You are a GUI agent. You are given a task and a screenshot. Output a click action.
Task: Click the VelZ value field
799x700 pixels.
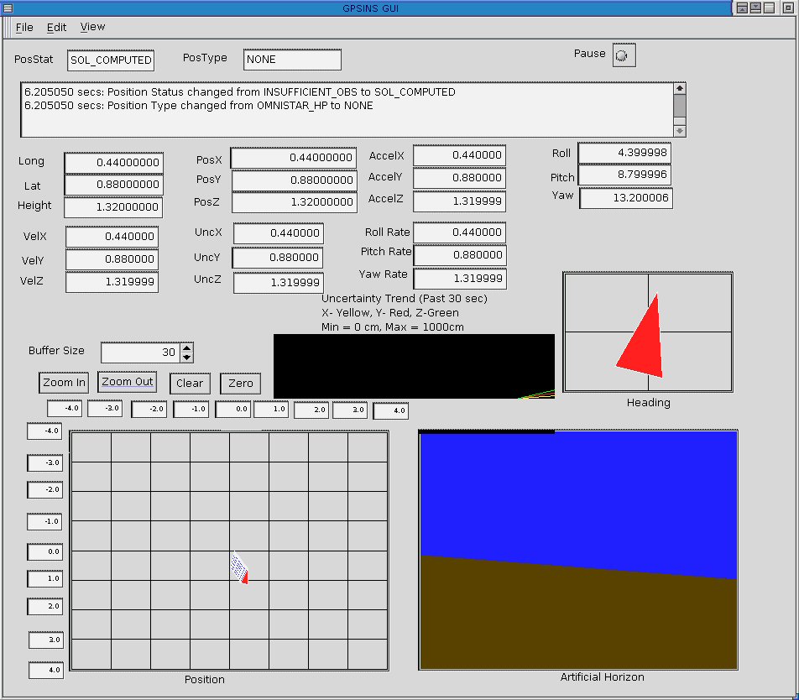(x=112, y=282)
